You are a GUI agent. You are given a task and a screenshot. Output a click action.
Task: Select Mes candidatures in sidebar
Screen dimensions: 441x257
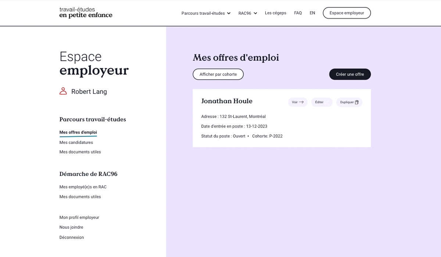pos(76,142)
